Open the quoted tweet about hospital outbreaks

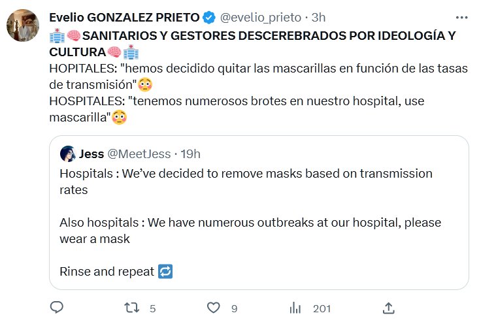(x=258, y=222)
